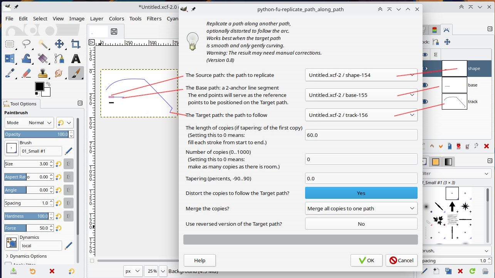Toggle visibility of the track path

425,102
